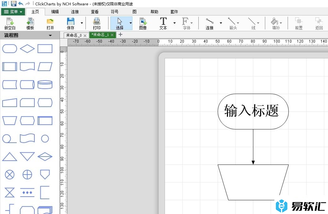Image resolution: width=328 pixels, height=214 pixels.
Task: Switch to the 主页 ribbon tab
Action: [35, 12]
